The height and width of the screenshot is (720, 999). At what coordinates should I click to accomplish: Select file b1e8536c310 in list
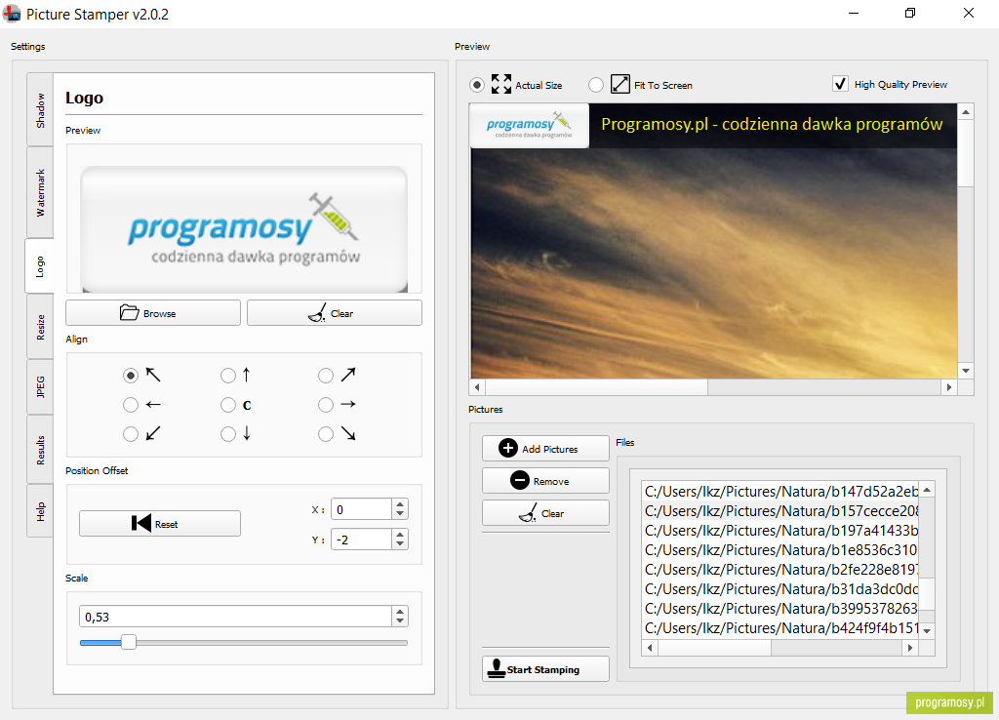(780, 550)
